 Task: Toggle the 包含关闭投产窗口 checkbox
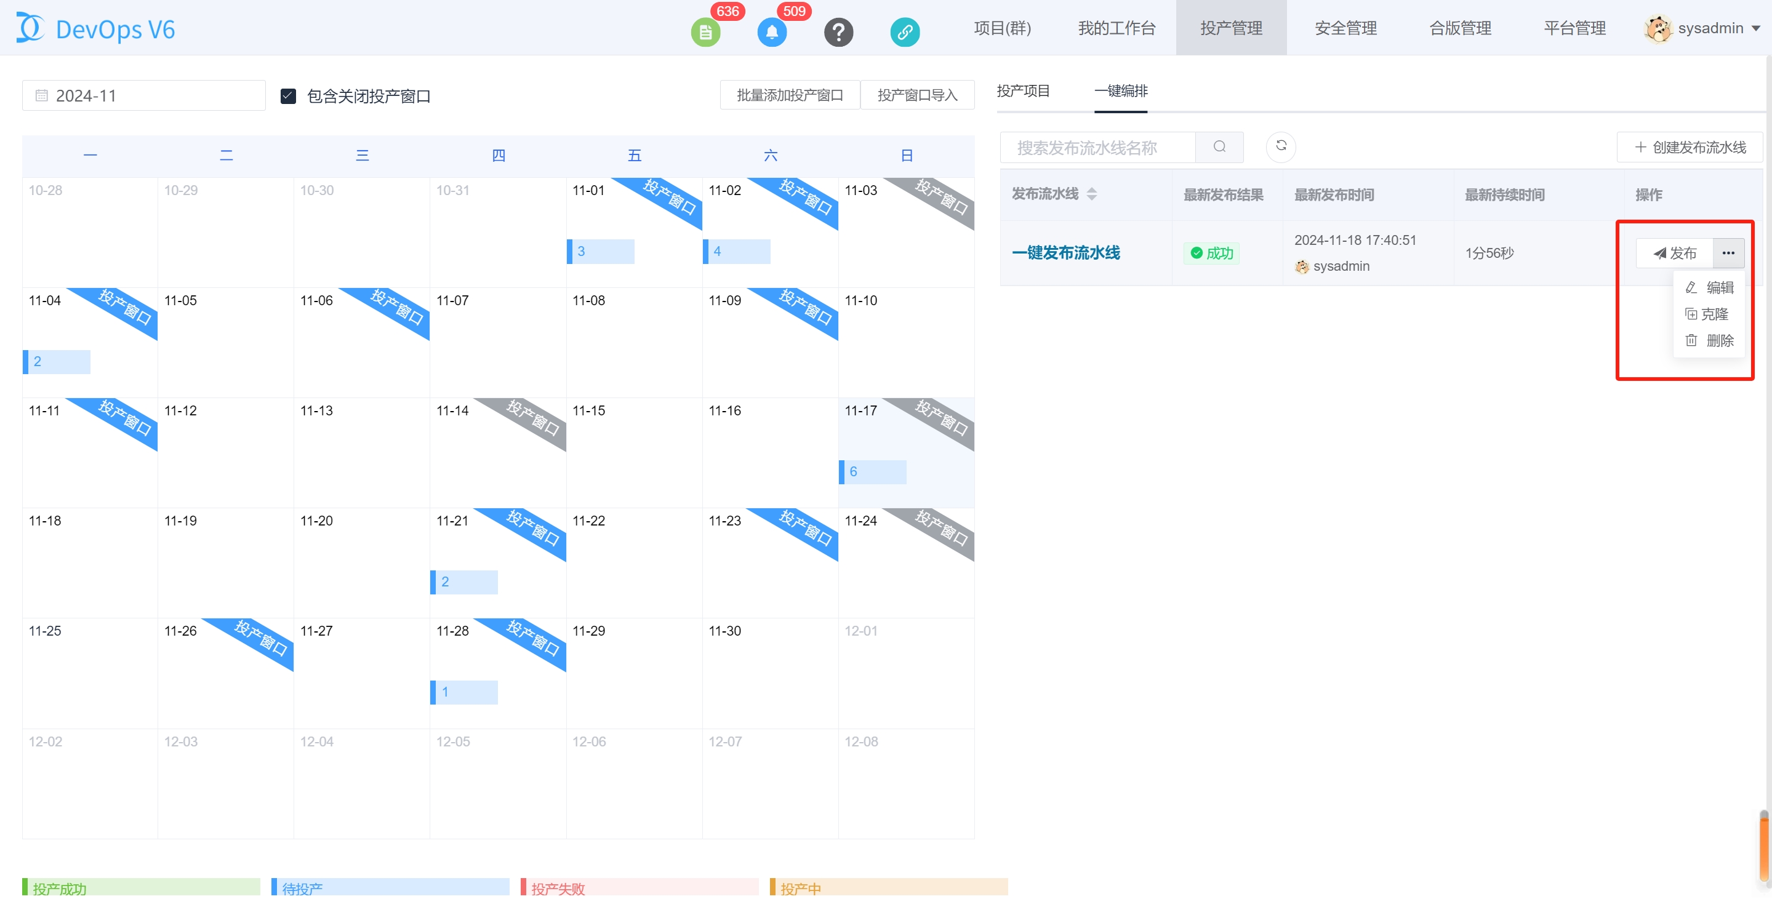tap(288, 95)
